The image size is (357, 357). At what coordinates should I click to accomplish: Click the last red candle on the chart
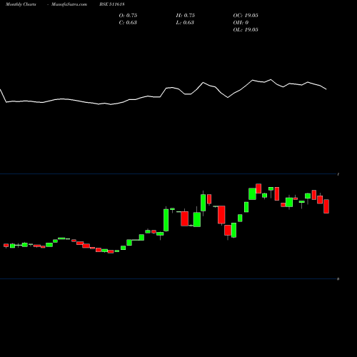click(x=326, y=206)
